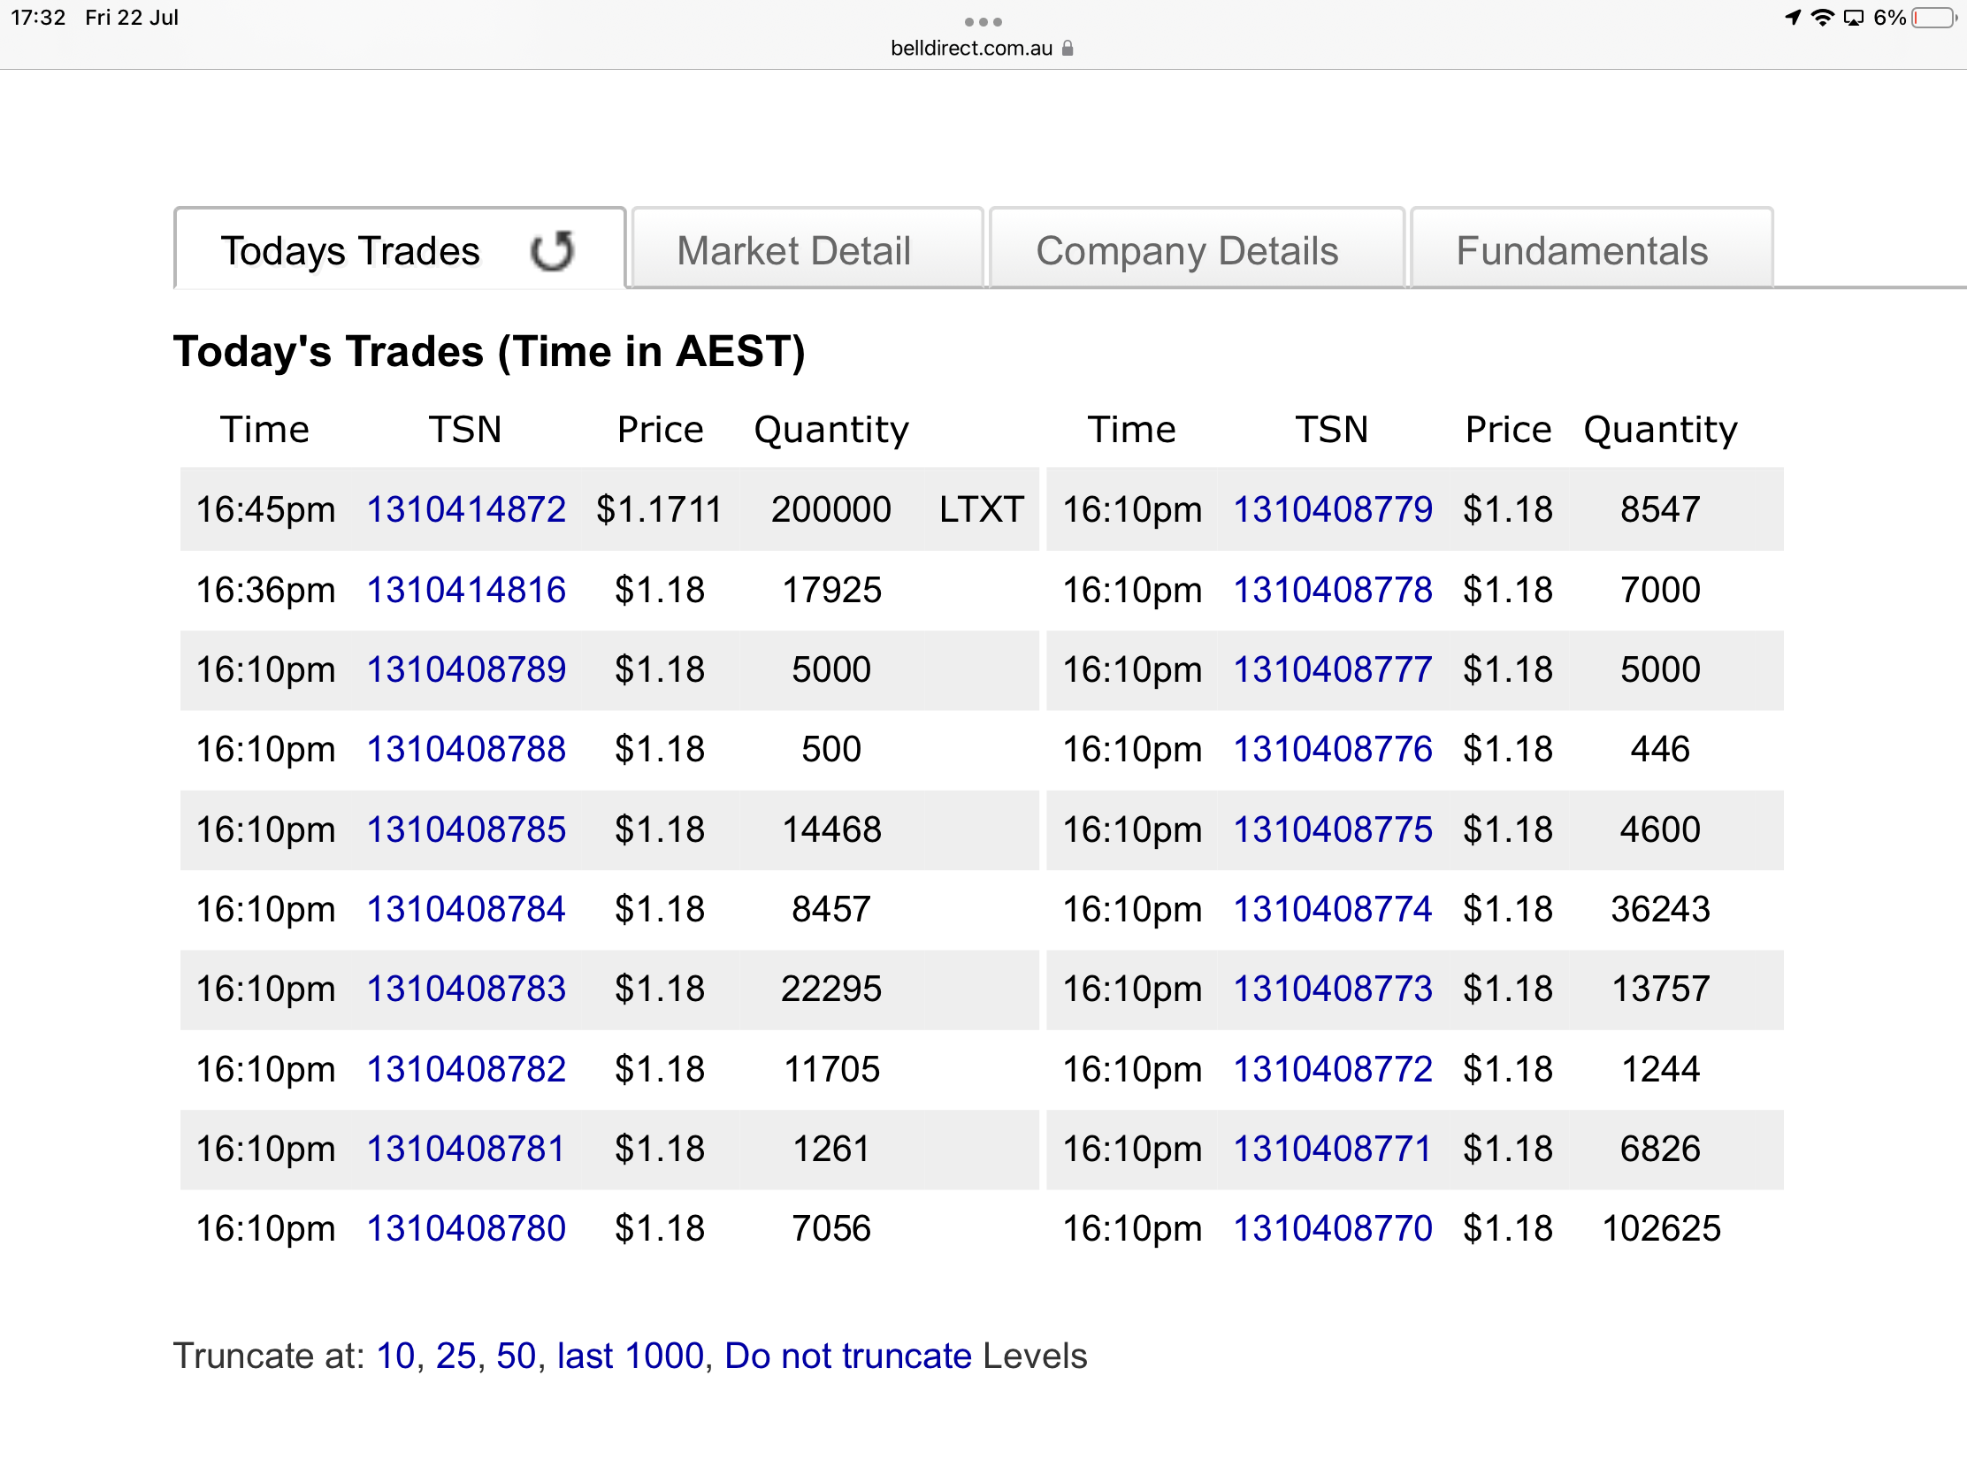The width and height of the screenshot is (1967, 1475).
Task: Open trade TSN 1310408770
Action: [x=1332, y=1228]
